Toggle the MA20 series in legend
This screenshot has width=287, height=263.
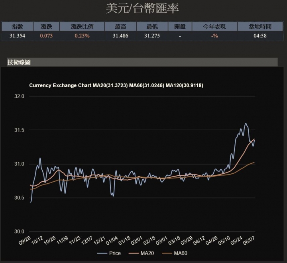pyautogui.click(x=141, y=253)
